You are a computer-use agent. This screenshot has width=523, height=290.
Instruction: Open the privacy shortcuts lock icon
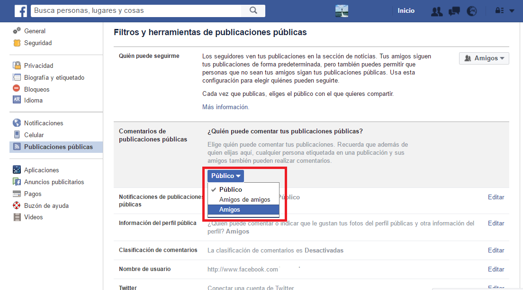[500, 11]
